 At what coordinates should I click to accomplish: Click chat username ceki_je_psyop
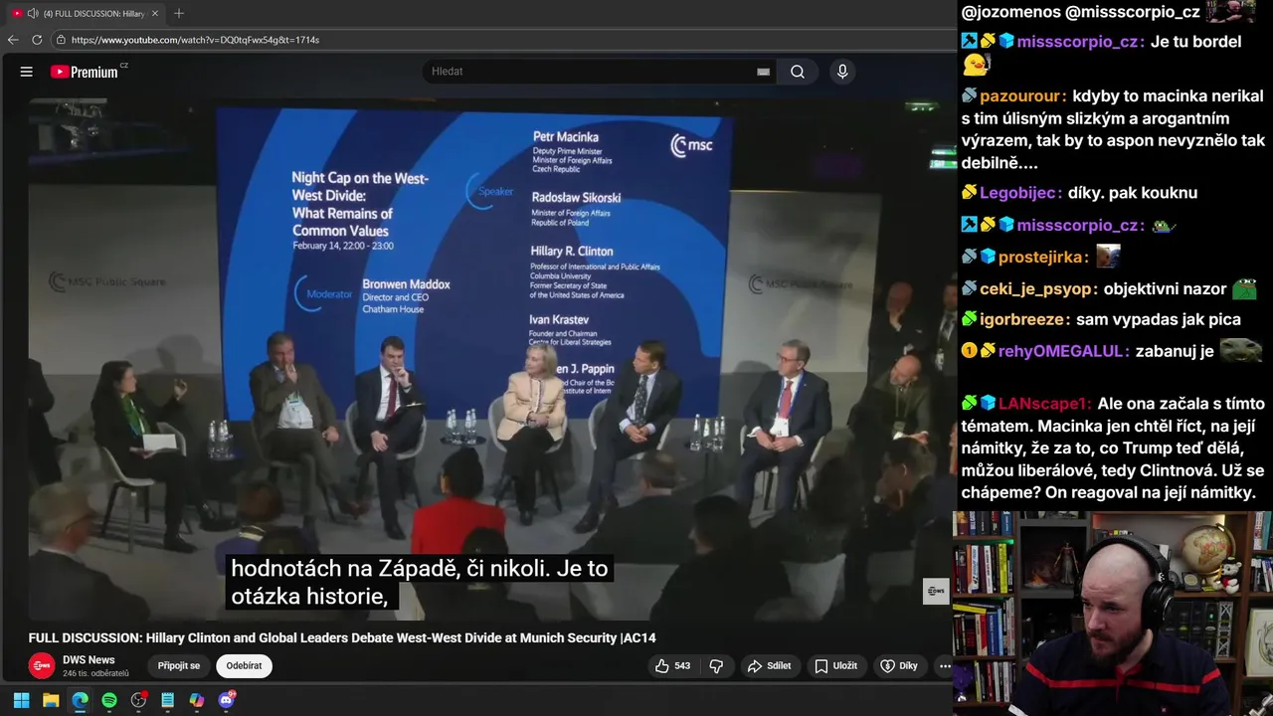tap(1037, 289)
